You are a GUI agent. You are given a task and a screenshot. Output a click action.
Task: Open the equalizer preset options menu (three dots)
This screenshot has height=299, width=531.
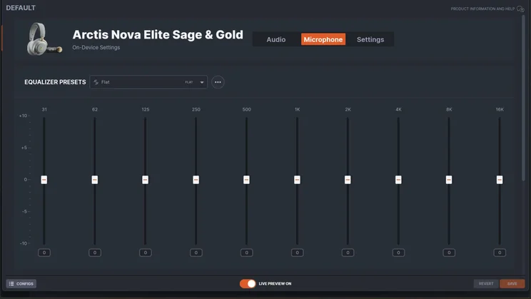tap(218, 82)
